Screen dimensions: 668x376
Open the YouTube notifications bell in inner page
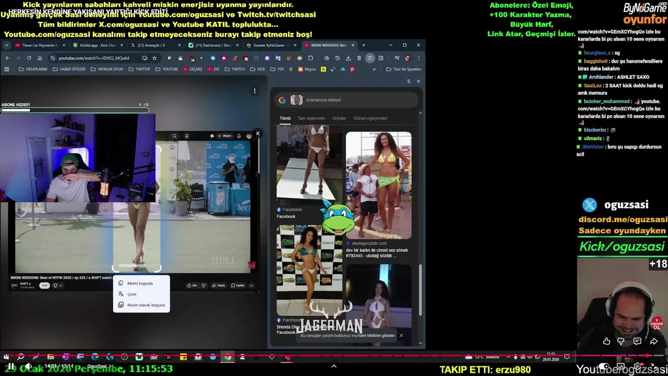pos(239,136)
